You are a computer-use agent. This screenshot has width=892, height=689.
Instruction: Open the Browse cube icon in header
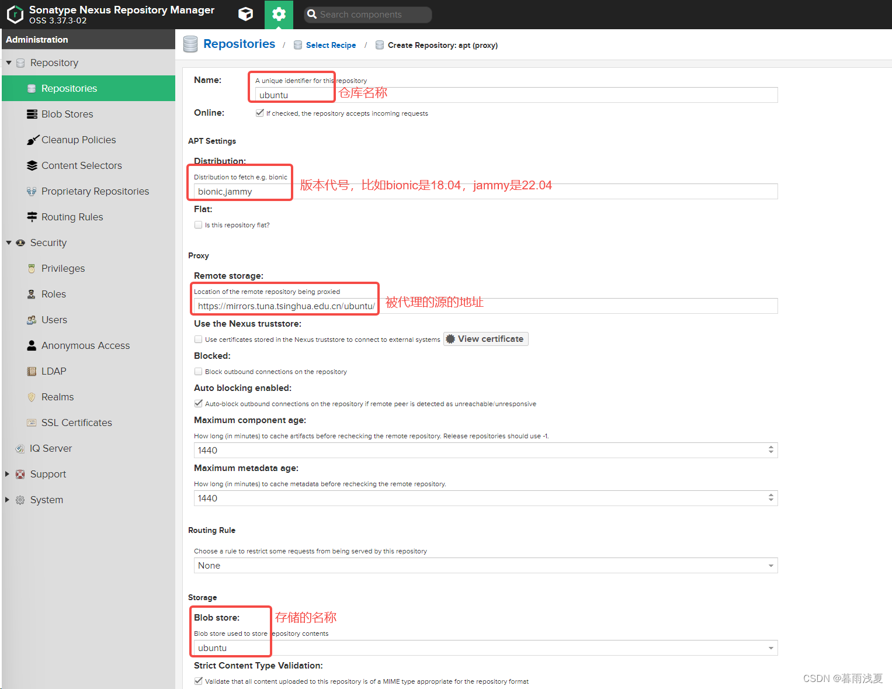point(246,14)
